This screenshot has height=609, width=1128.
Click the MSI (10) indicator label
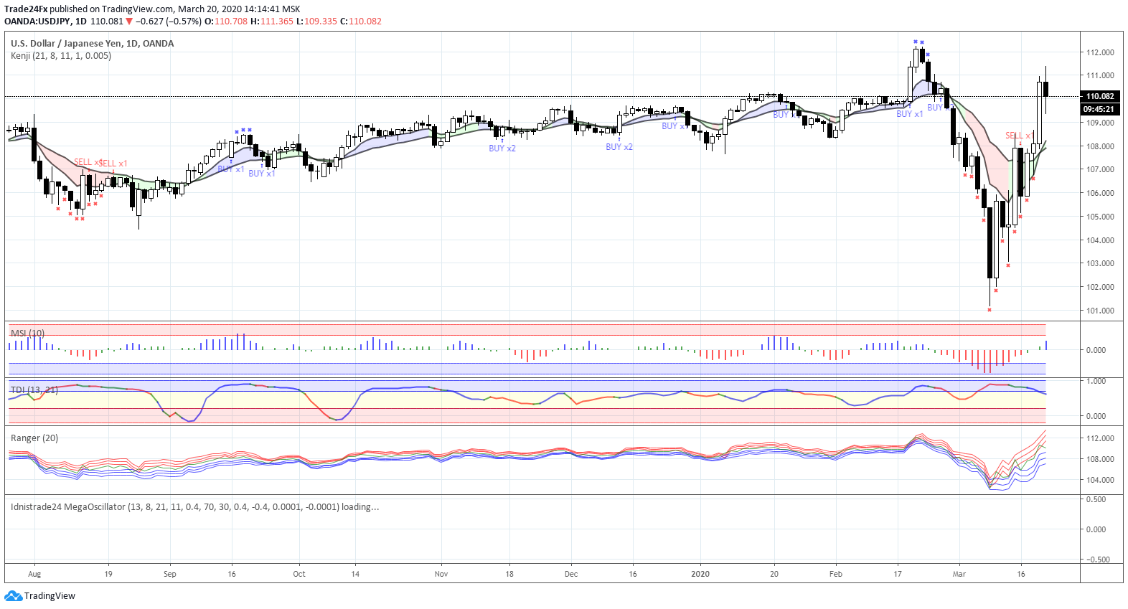pos(27,333)
